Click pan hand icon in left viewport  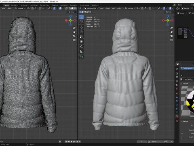click(74, 32)
